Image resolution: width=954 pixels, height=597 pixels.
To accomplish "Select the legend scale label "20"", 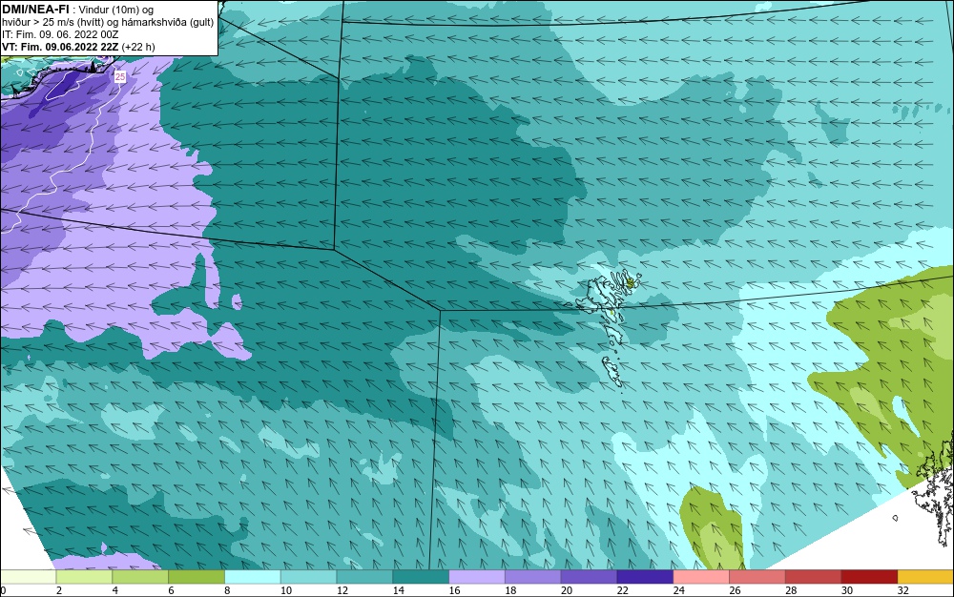I will point(567,590).
